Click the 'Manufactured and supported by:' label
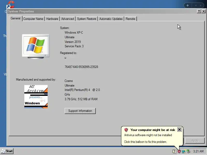 point(36,80)
